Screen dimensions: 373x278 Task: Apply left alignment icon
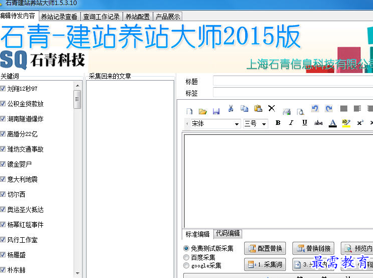[x=357, y=109]
